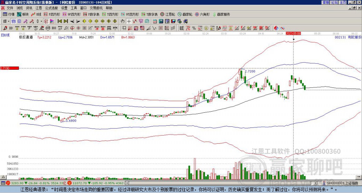362x193 pixels.
Task: Click the 行情 toolbar button
Action: pos(9,14)
